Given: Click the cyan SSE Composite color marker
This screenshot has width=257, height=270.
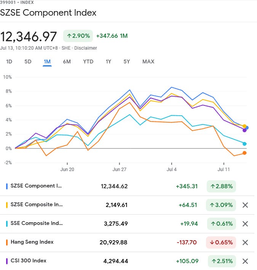Looking at the screenshot, I should click(x=7, y=224).
